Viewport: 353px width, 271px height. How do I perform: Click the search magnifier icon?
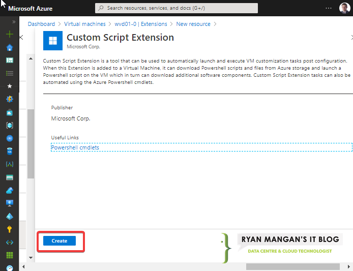click(x=101, y=8)
